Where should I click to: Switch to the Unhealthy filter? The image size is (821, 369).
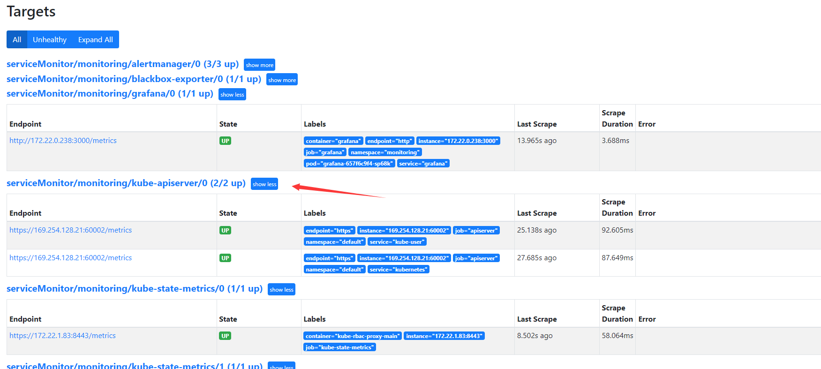50,39
